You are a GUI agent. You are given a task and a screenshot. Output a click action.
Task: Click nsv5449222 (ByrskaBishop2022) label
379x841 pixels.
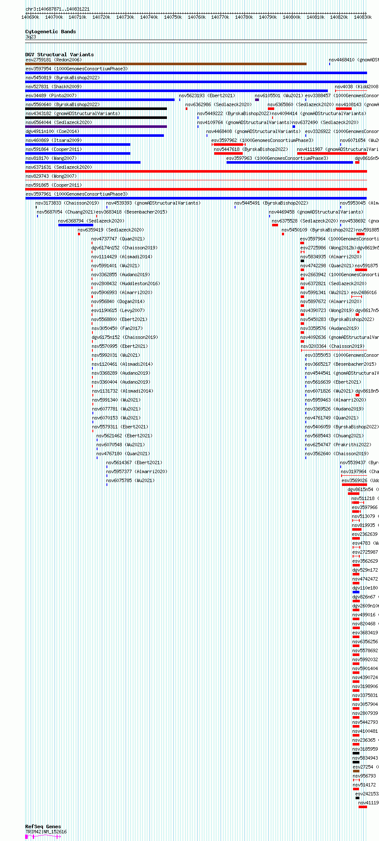(234, 114)
